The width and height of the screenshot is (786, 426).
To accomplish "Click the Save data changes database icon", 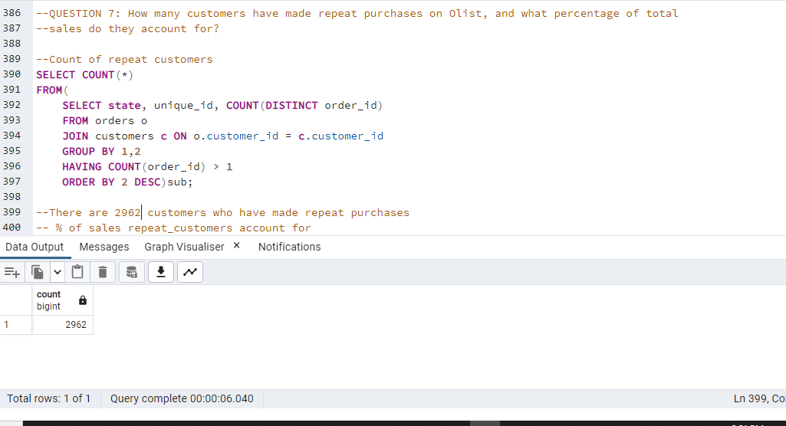I will point(132,272).
